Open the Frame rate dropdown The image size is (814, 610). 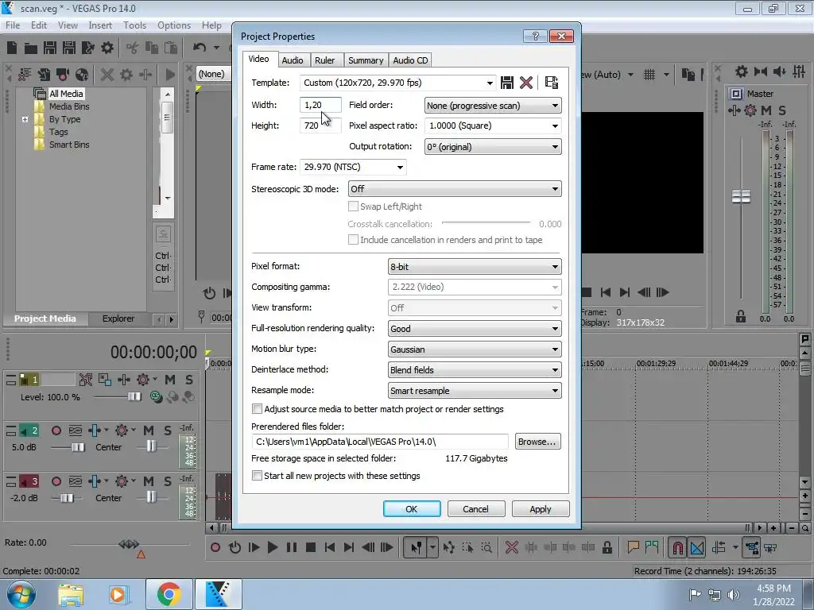point(400,167)
